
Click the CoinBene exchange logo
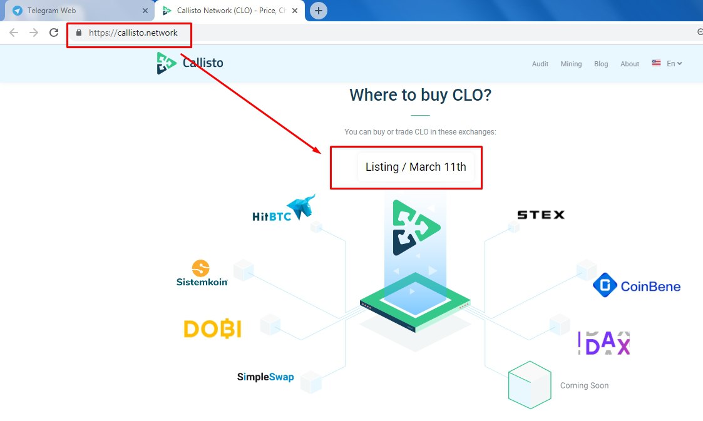[x=637, y=285]
